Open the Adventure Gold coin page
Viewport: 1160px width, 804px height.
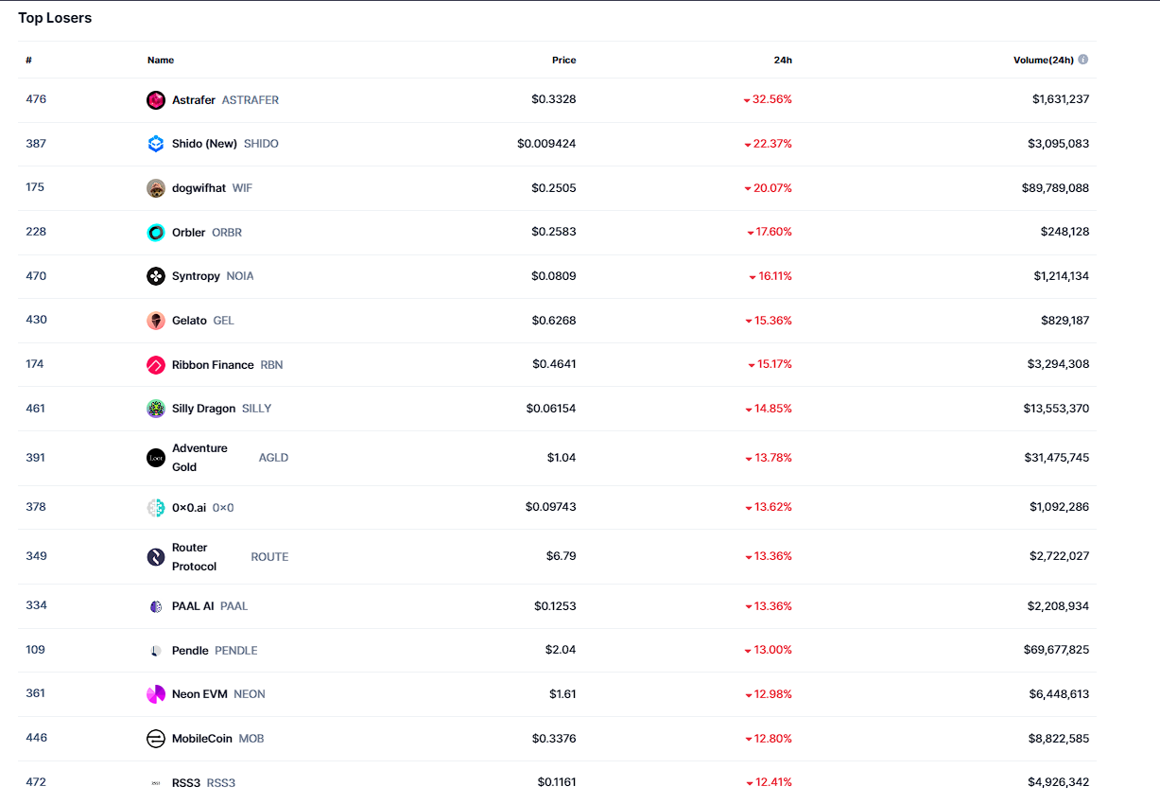point(199,458)
